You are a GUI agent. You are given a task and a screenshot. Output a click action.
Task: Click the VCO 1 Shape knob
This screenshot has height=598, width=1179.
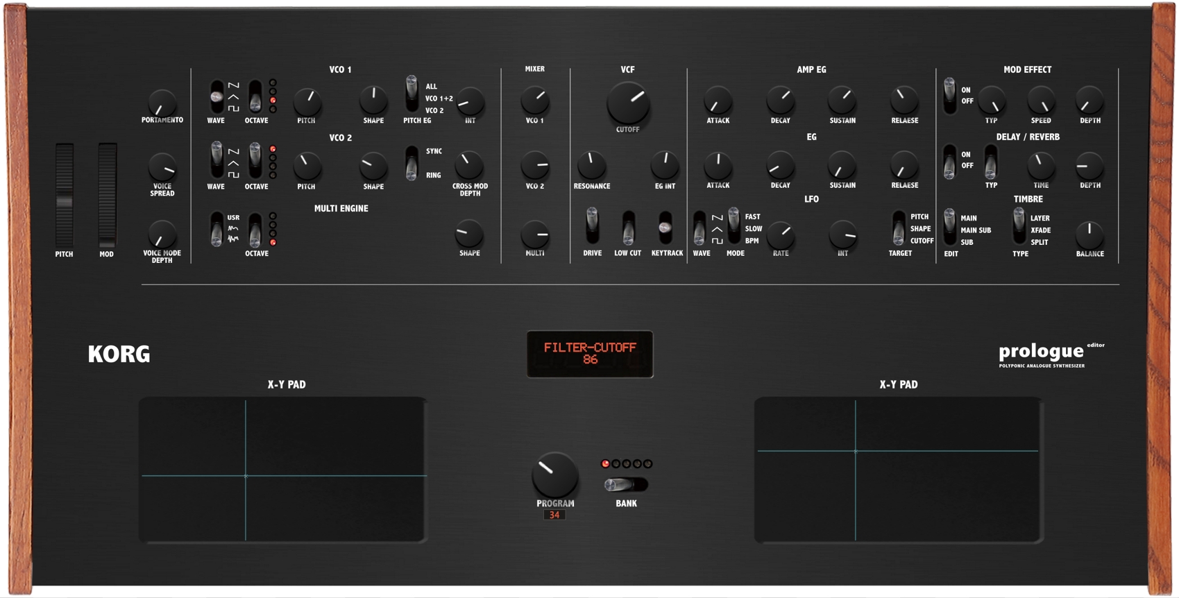click(373, 101)
